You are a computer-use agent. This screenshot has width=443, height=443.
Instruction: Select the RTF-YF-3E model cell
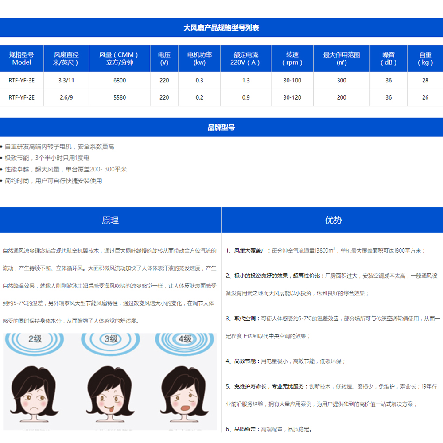tap(21, 81)
